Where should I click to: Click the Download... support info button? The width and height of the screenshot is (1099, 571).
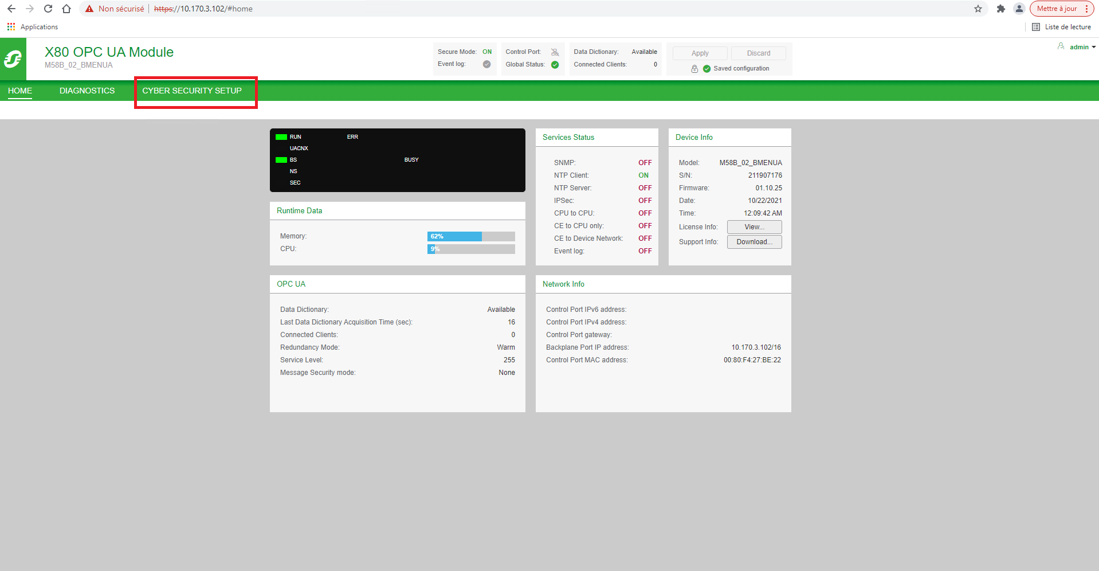click(x=754, y=242)
